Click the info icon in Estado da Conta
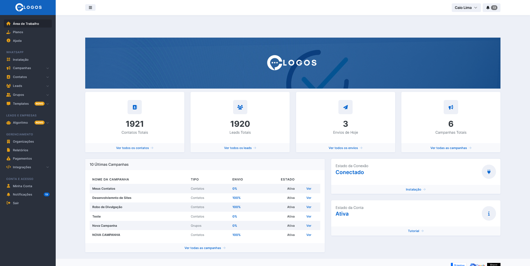The width and height of the screenshot is (530, 266). (489, 214)
